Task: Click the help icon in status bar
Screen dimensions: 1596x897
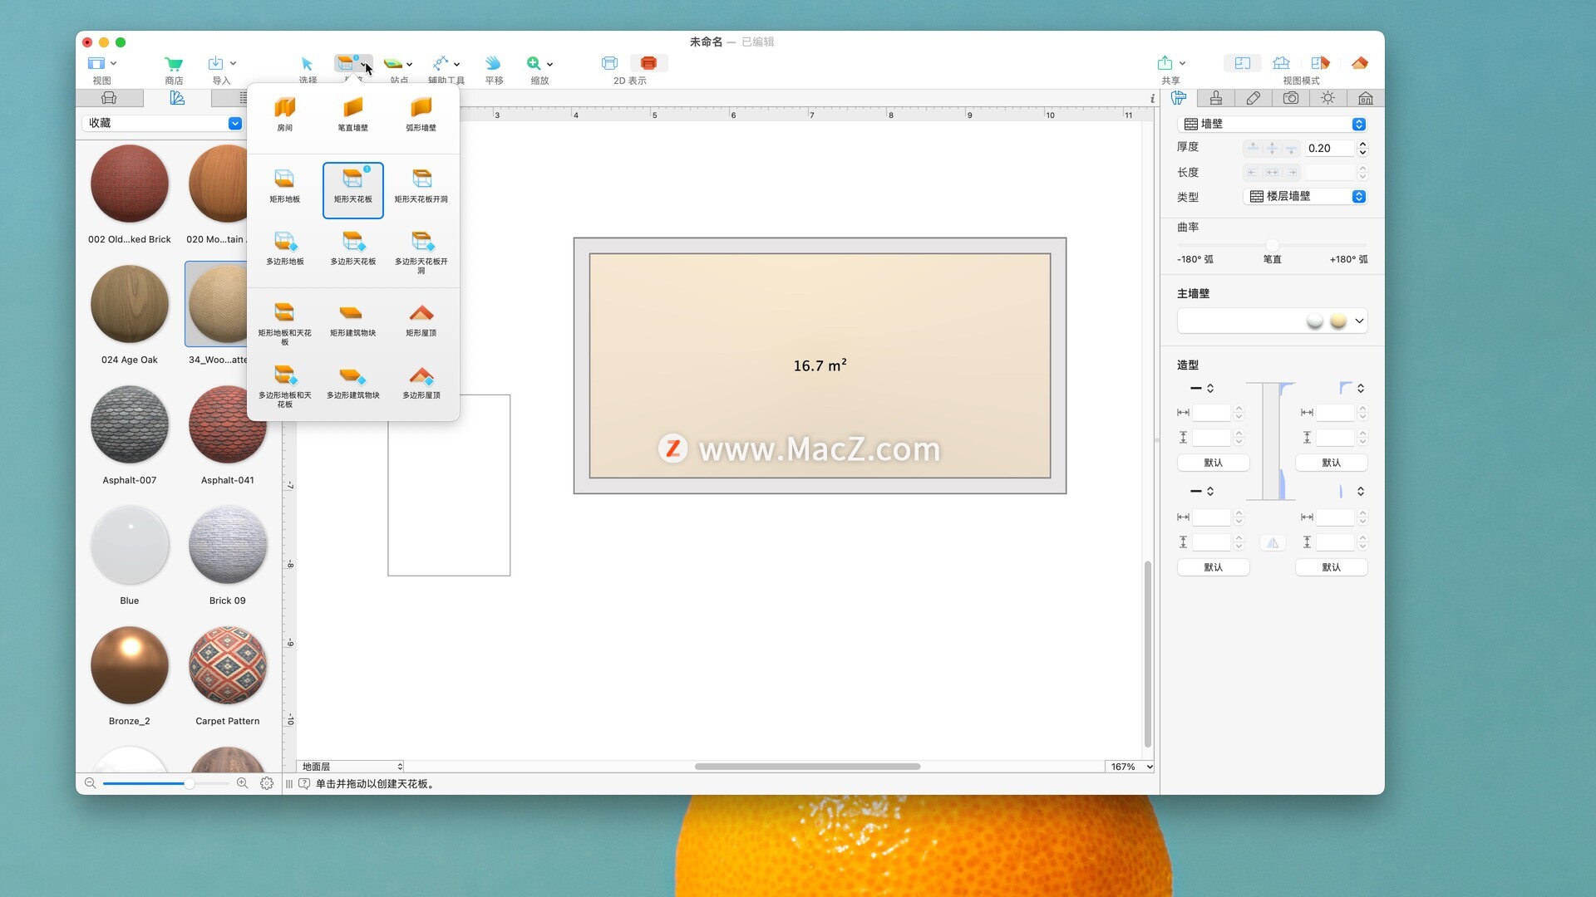Action: 304,783
